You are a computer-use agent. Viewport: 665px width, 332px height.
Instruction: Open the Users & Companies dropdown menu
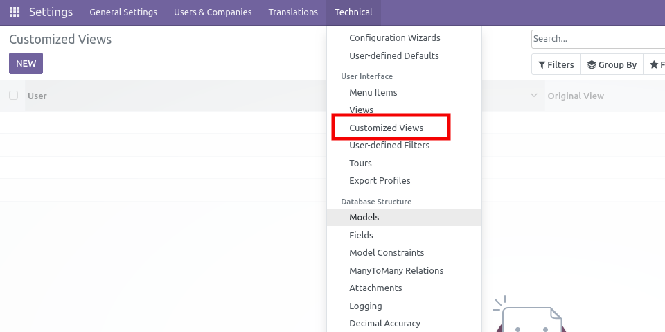point(213,12)
